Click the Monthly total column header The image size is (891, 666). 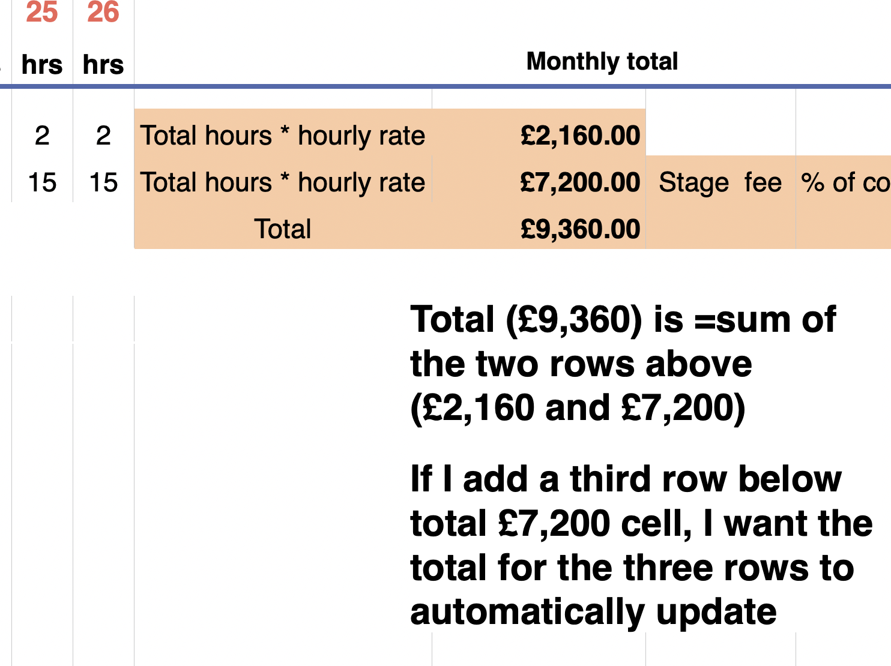tap(602, 62)
